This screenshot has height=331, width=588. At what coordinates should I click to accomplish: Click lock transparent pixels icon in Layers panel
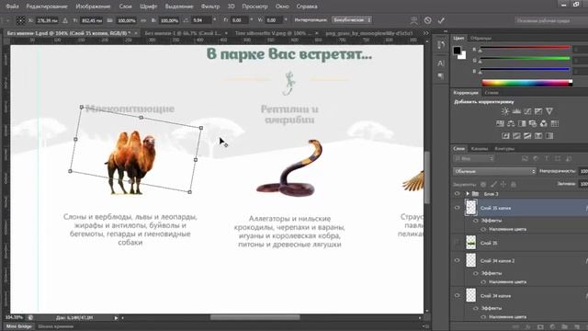coord(483,184)
